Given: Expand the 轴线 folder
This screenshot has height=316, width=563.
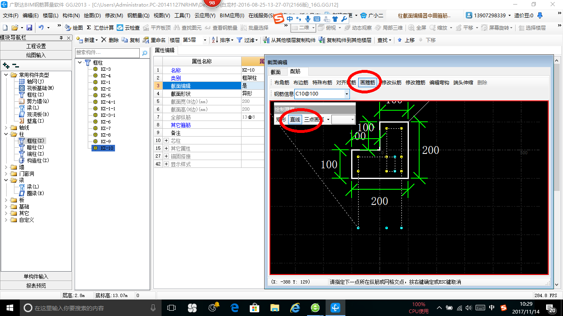Looking at the screenshot, I should click(6, 128).
